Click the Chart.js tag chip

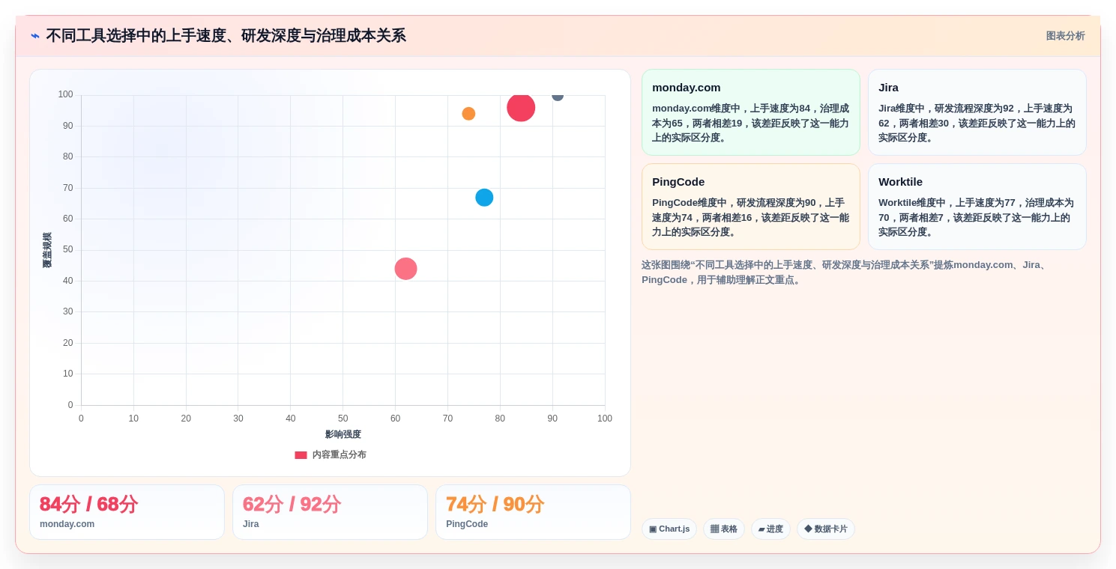pos(669,529)
